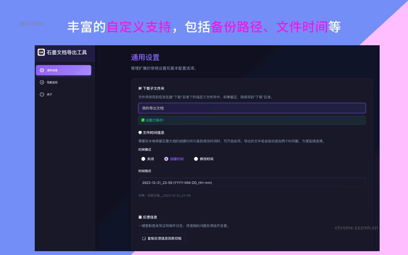Click the 时间格式 label
The image size is (408, 255).
click(x=145, y=171)
